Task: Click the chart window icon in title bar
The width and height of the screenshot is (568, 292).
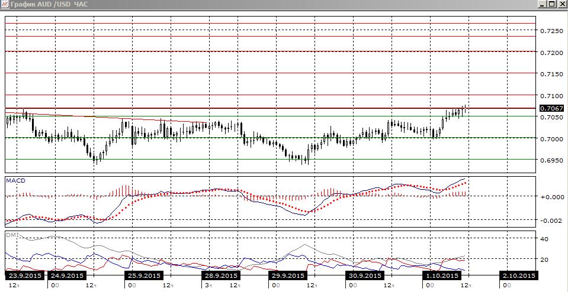Action: [x=4, y=4]
